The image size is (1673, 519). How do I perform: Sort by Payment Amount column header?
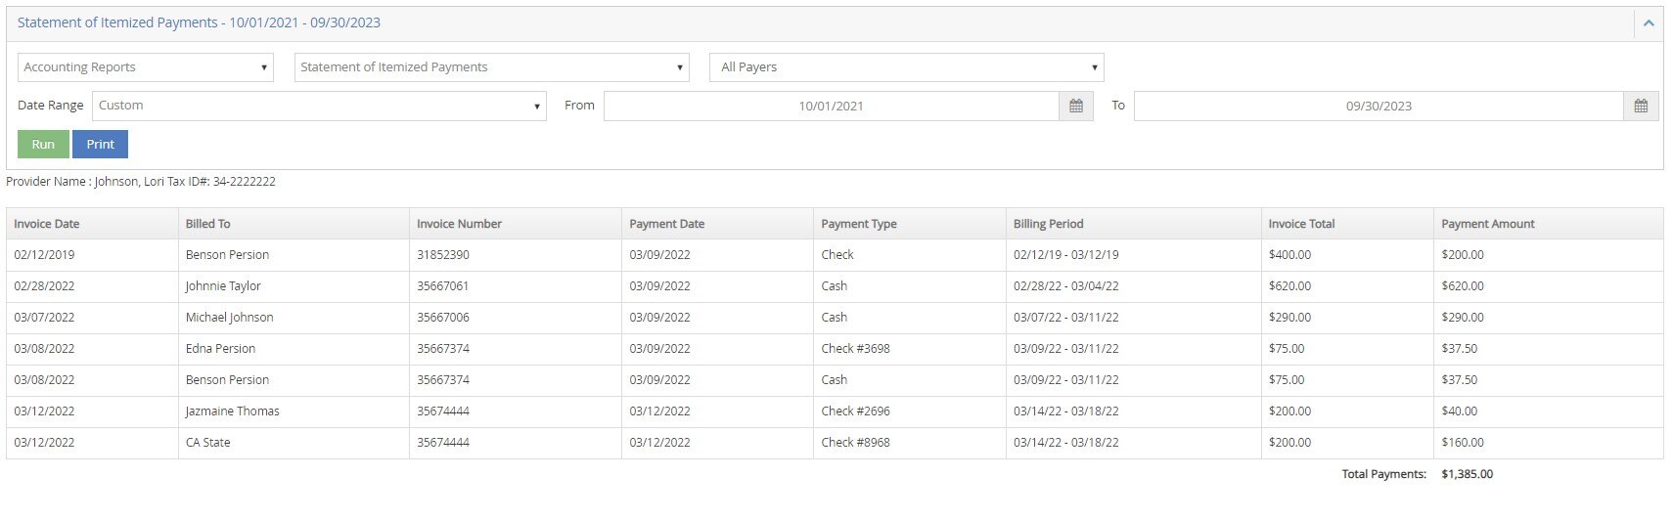(x=1487, y=224)
